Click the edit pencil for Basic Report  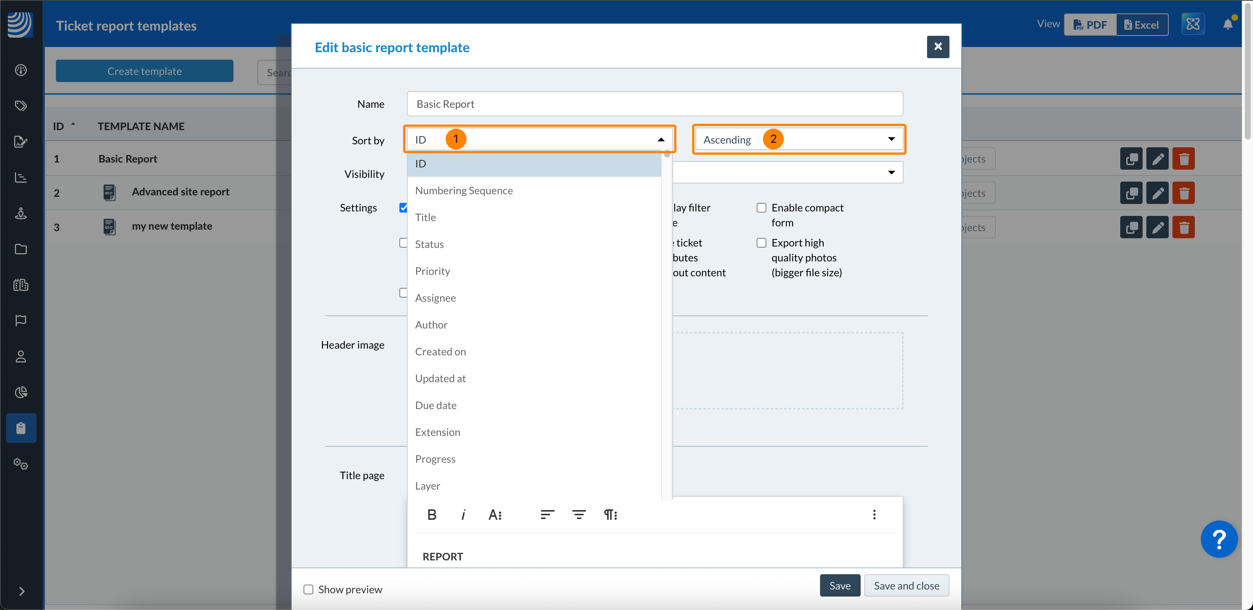pyautogui.click(x=1157, y=158)
